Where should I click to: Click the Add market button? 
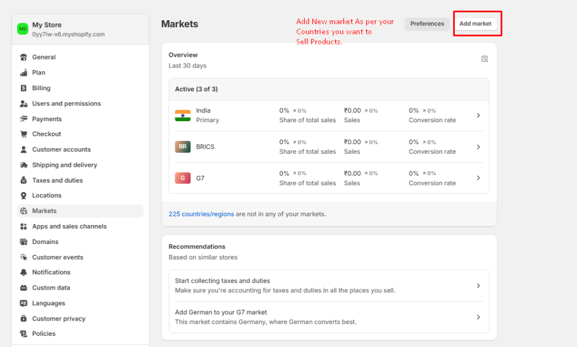(x=476, y=24)
